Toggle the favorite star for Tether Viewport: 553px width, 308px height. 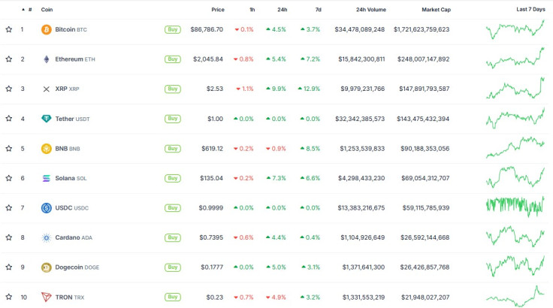[x=9, y=118]
